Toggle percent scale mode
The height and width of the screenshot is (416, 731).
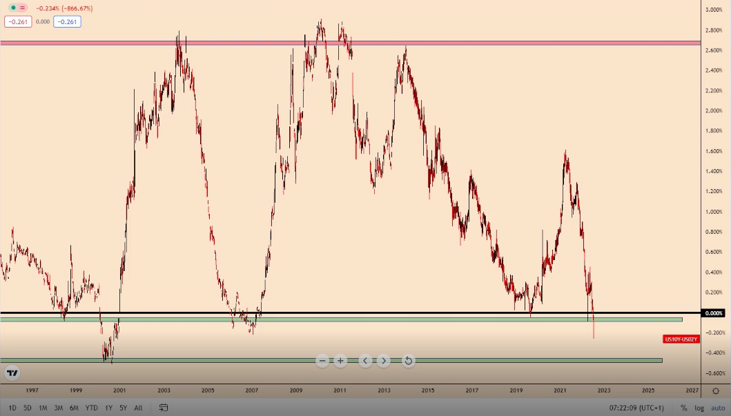click(683, 408)
